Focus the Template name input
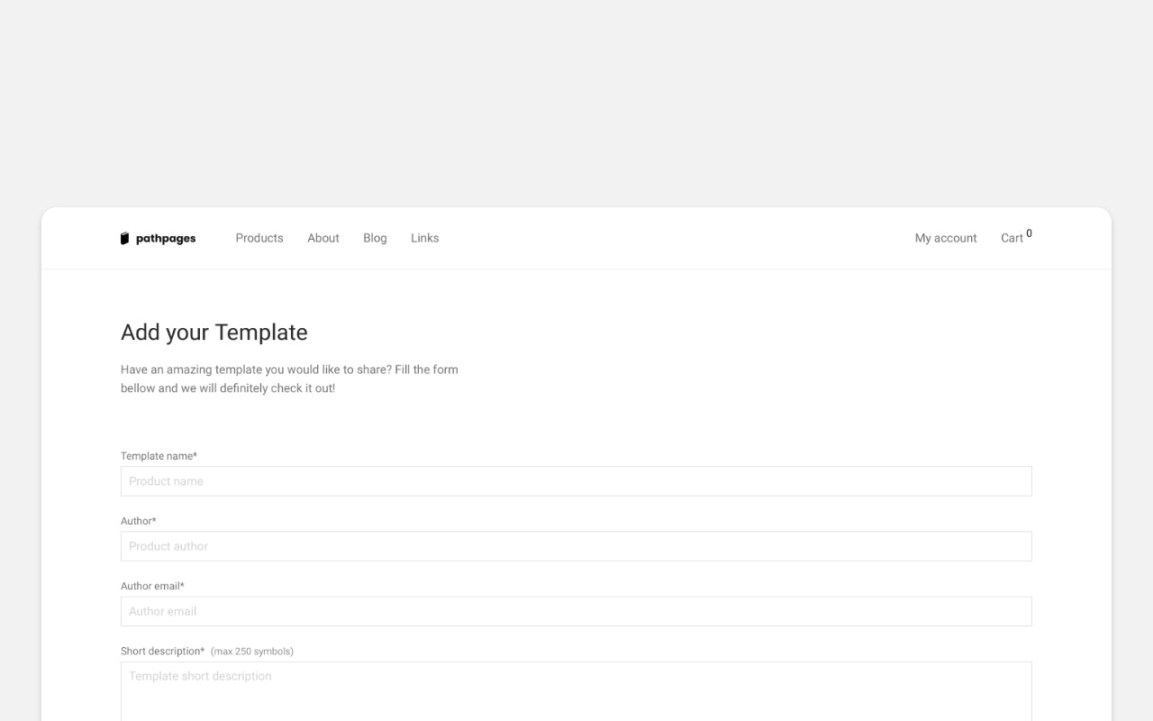 coord(576,480)
